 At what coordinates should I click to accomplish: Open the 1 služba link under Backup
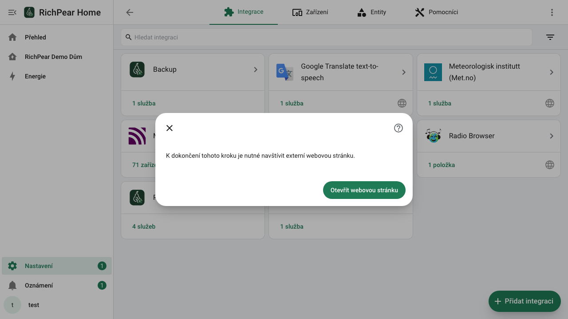[x=144, y=103]
